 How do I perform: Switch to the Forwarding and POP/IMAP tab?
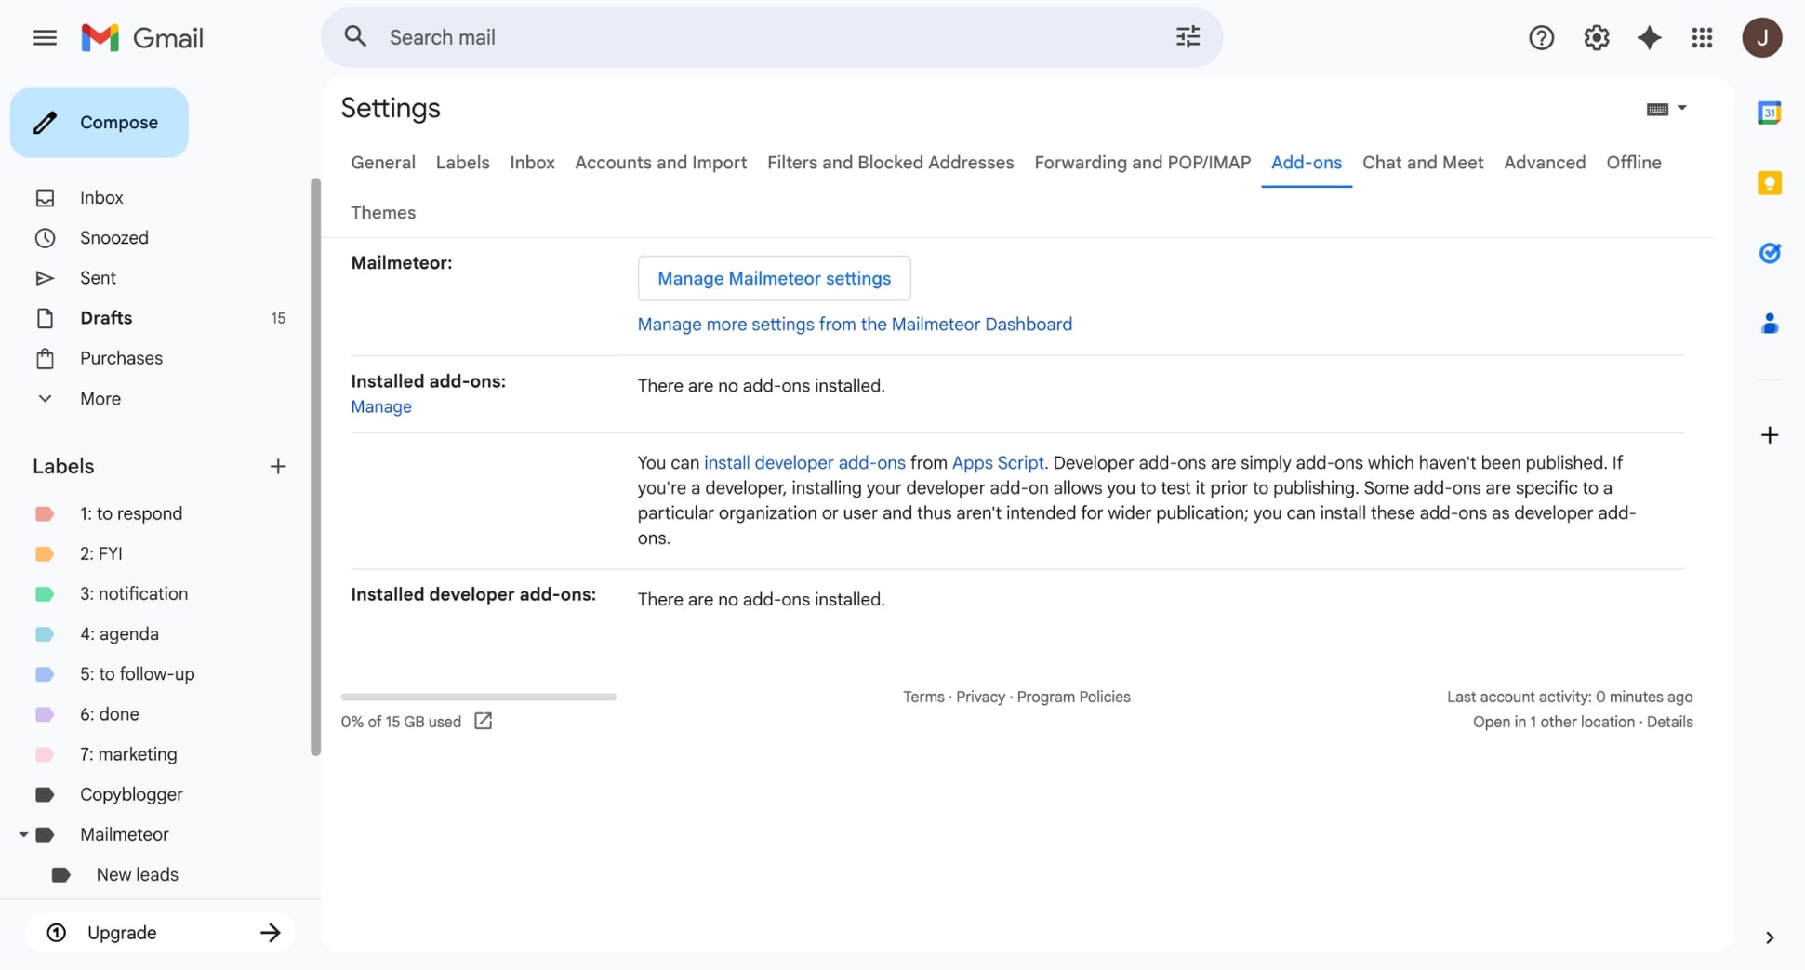(x=1142, y=162)
